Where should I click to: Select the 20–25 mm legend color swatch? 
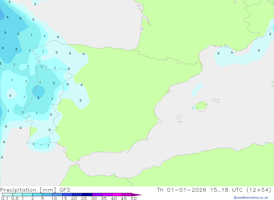[77, 195]
